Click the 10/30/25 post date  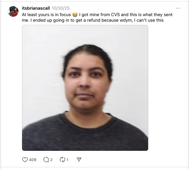[x=61, y=8]
